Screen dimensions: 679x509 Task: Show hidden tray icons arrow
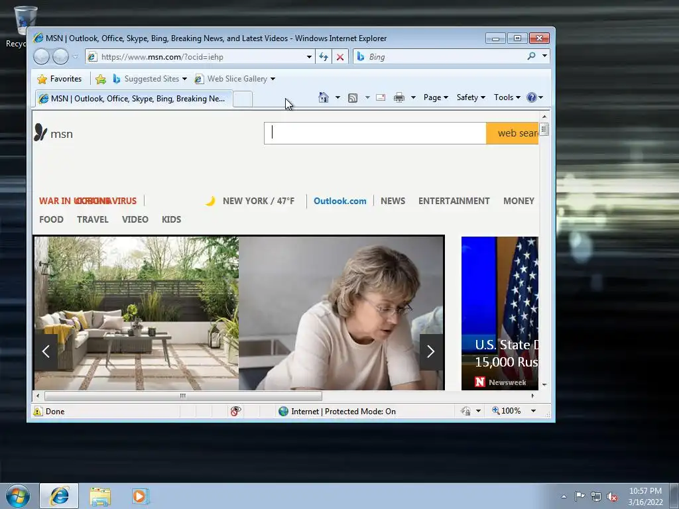(x=564, y=496)
